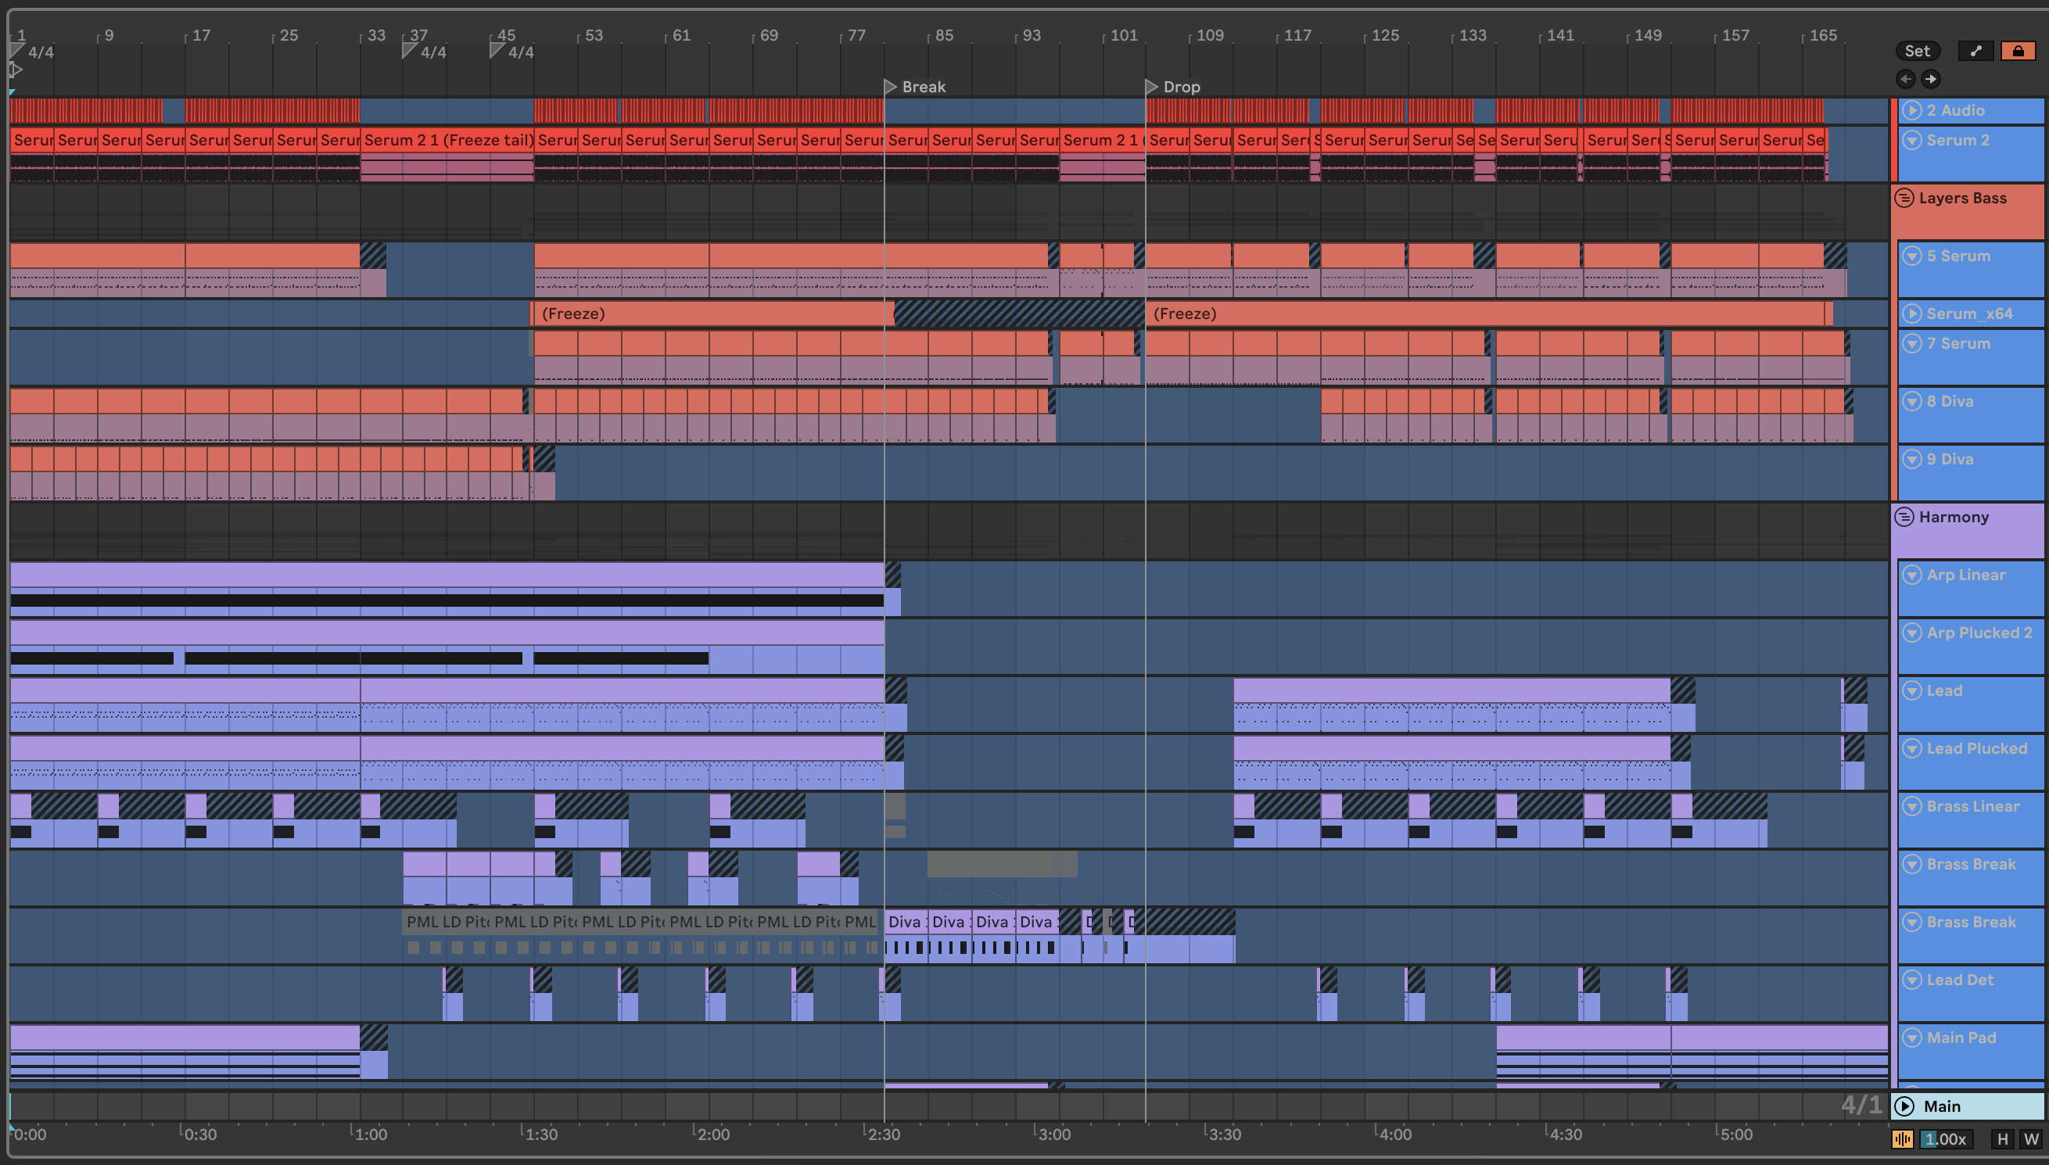Select the Arp Linear track's long clip
Viewport: 2049px width, 1165px height.
pos(447,575)
